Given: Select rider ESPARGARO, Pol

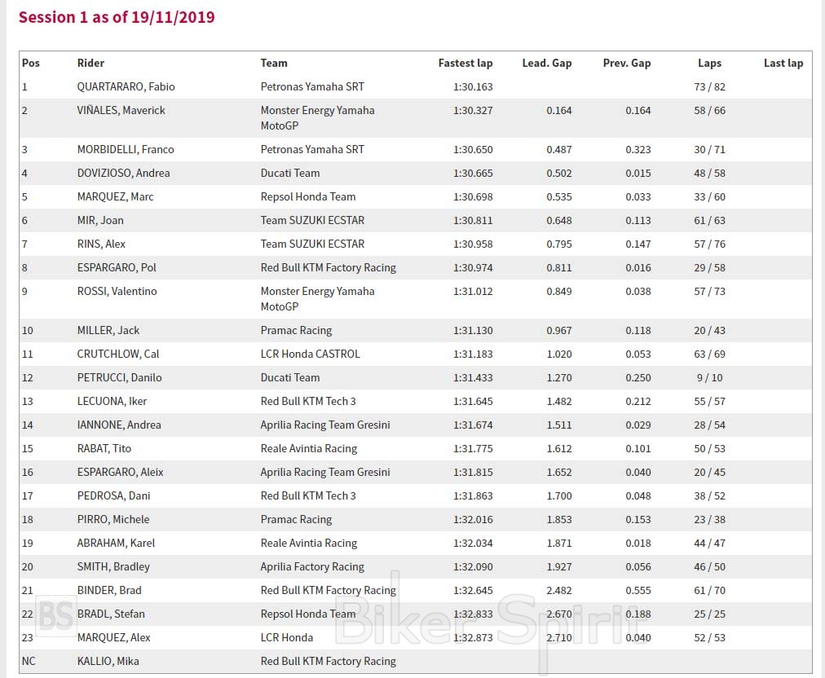Looking at the screenshot, I should pyautogui.click(x=117, y=268).
